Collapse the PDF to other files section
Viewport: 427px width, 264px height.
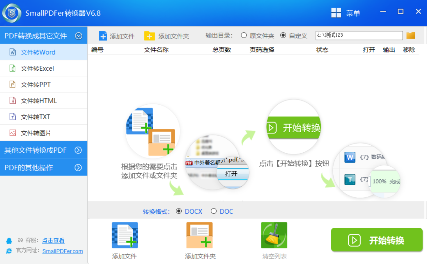point(79,36)
